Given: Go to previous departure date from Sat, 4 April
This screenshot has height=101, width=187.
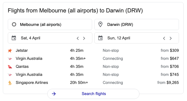Looking at the screenshot, I should point(78,38).
